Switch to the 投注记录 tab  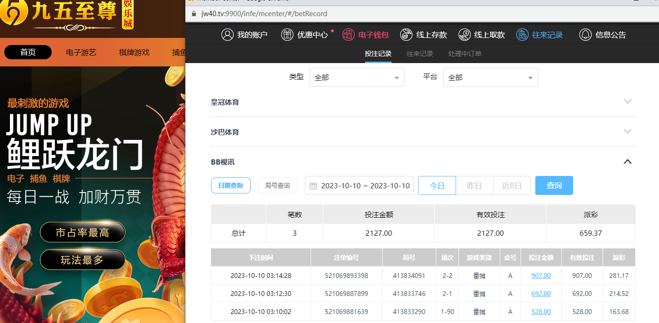pos(378,54)
